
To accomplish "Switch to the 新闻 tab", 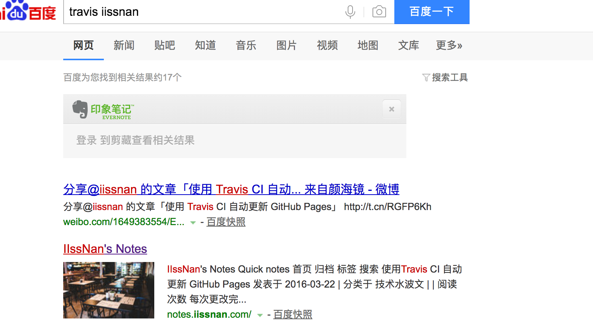I will [x=124, y=46].
